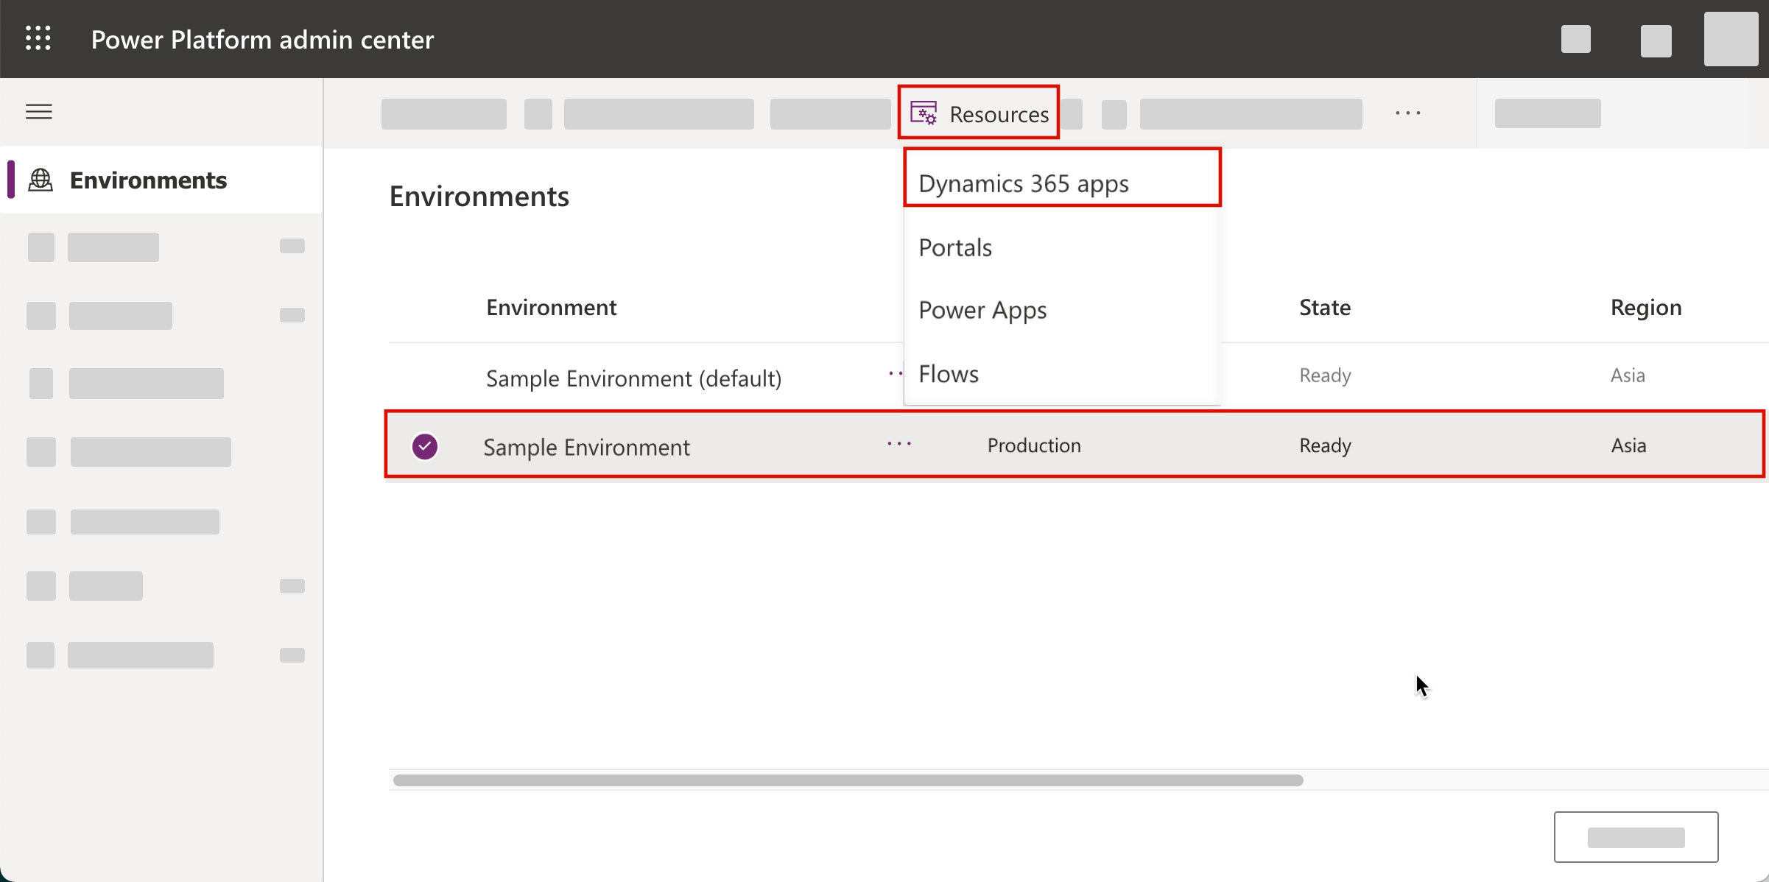Open more actions for Sample Environment (default)
This screenshot has height=882, width=1769.
(896, 374)
